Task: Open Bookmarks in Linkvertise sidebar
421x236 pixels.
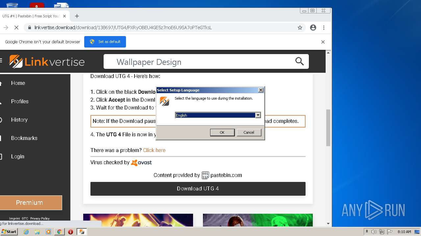Action: click(x=24, y=138)
